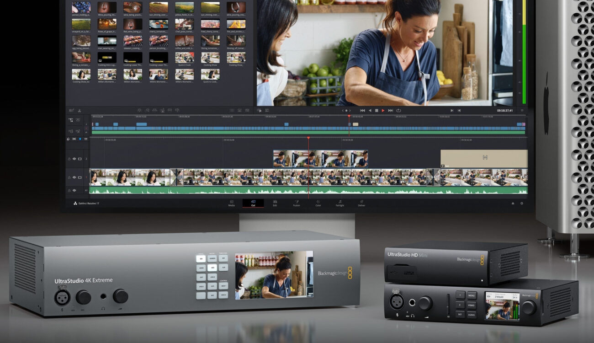Toggle video visibility on track 1
This screenshot has width=594, height=343.
point(80,177)
